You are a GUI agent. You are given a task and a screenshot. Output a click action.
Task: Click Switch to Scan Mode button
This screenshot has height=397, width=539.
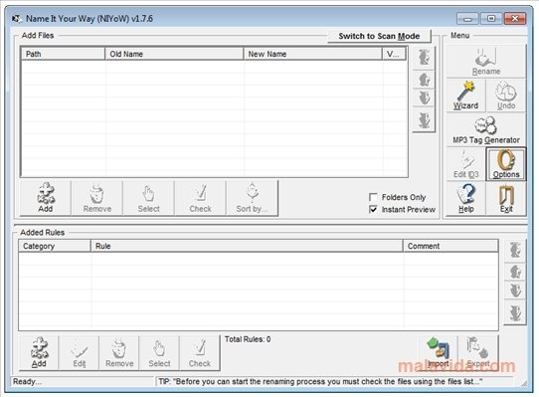tap(379, 36)
